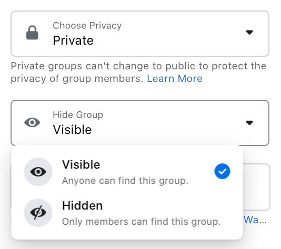
Task: Click the crossed-out eye icon beside Hidden
Action: [38, 213]
